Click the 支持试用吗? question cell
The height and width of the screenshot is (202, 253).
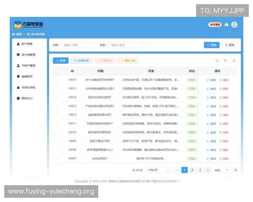100,159
